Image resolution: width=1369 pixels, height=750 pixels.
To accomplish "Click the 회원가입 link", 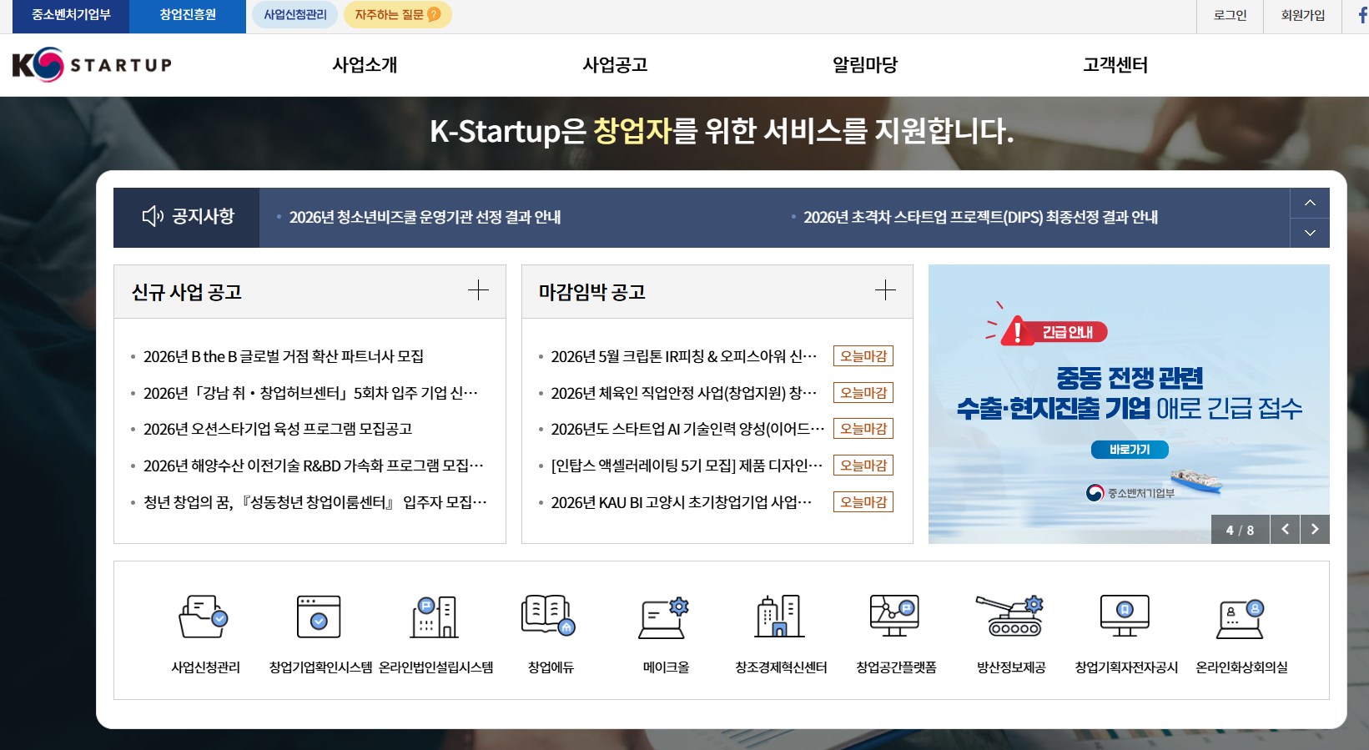I will pyautogui.click(x=1303, y=15).
